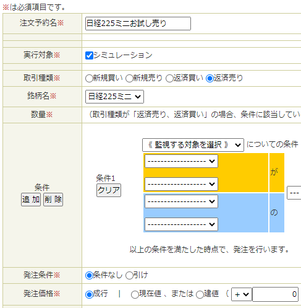301x308 pixels.
Task: Open the plus sign dropdown
Action: point(242,294)
